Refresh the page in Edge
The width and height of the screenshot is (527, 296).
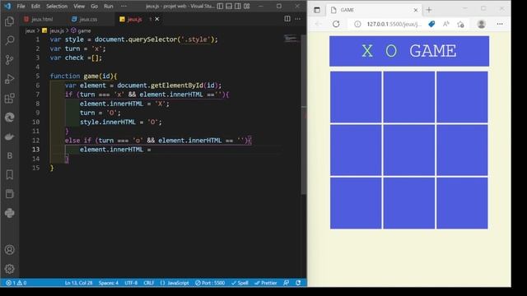tap(336, 24)
